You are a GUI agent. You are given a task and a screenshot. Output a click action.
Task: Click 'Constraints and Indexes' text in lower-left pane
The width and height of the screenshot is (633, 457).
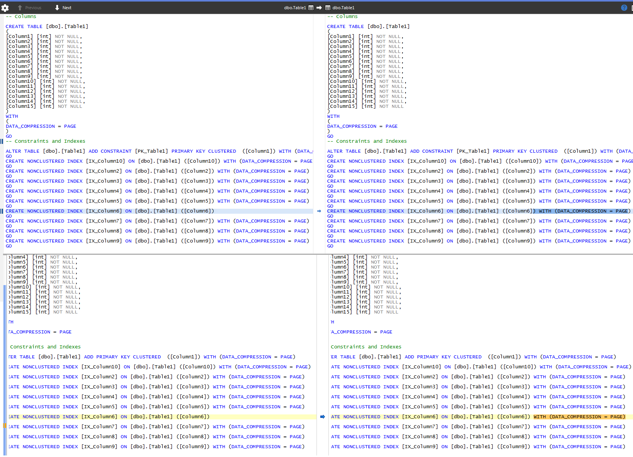coord(45,347)
